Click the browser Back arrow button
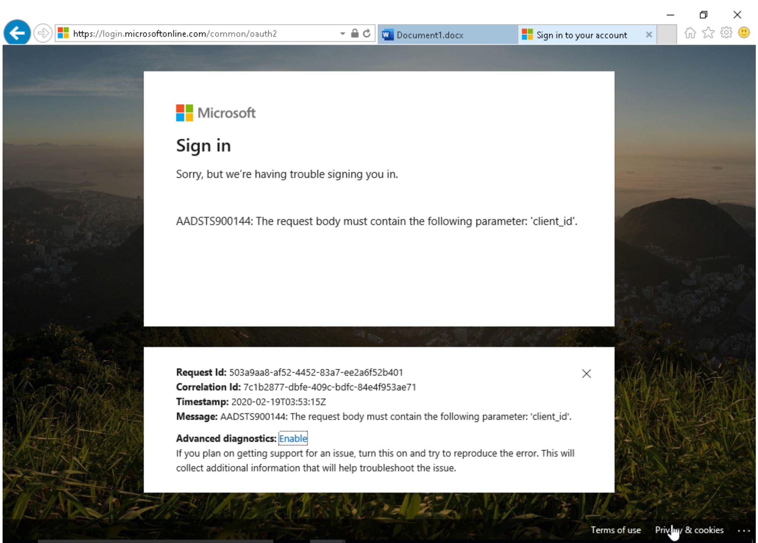Image resolution: width=758 pixels, height=543 pixels. [17, 33]
